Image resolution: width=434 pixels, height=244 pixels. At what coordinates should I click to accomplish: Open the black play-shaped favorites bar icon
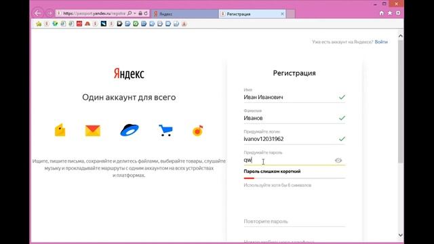click(x=119, y=24)
